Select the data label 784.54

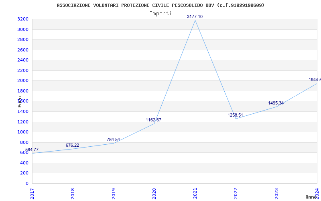[x=113, y=139]
